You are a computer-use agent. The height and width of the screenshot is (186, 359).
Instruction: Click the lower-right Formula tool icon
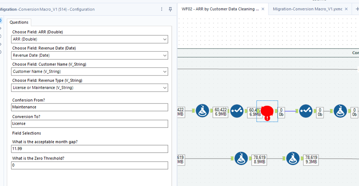point(293,158)
